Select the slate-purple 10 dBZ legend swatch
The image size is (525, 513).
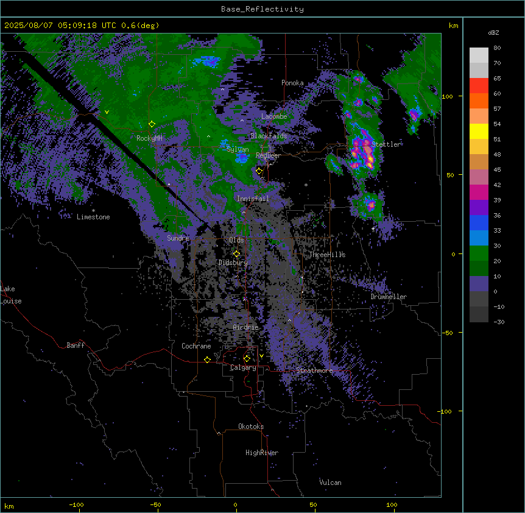coord(479,284)
